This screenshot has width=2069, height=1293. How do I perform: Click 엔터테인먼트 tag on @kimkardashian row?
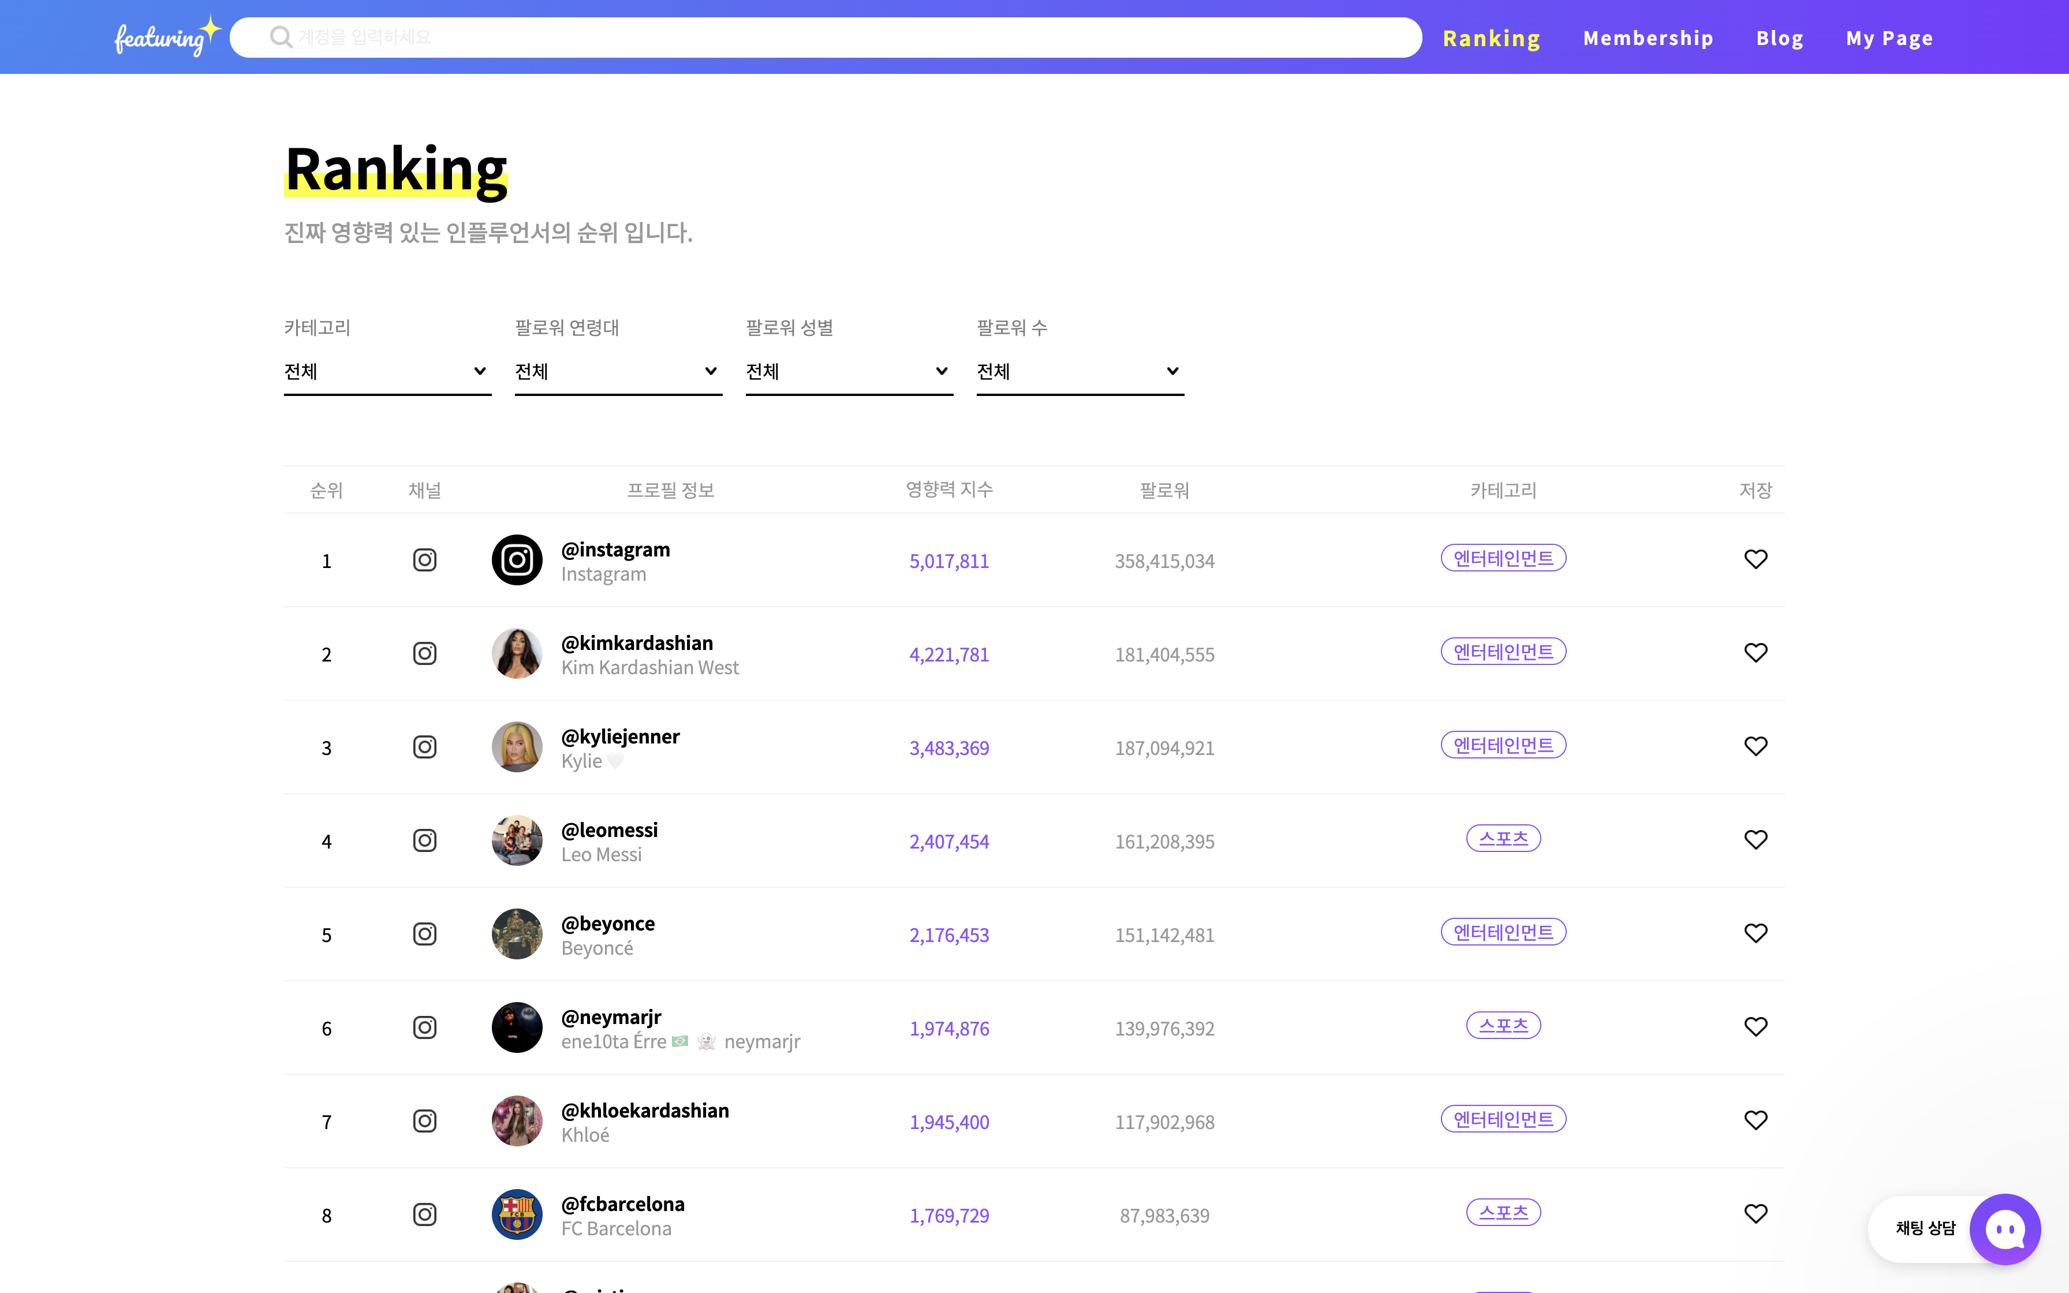[1503, 652]
